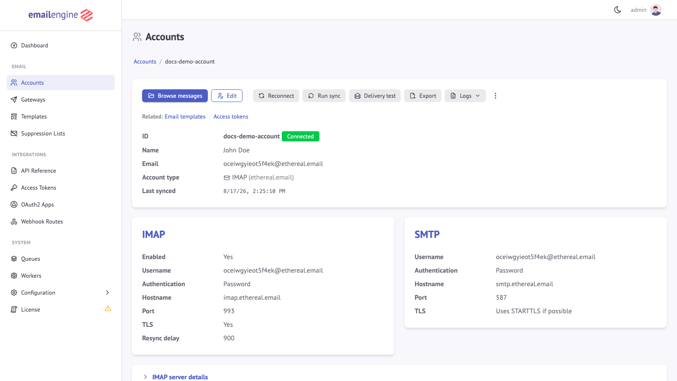Click the SMTP section heading
677x381 pixels.
pyautogui.click(x=427, y=235)
